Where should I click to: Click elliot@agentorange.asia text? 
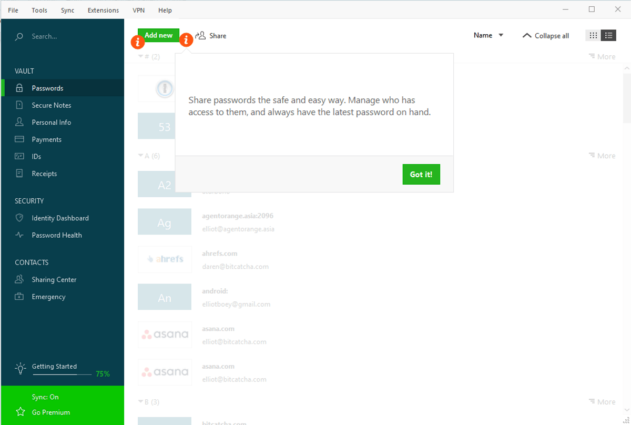pos(238,229)
